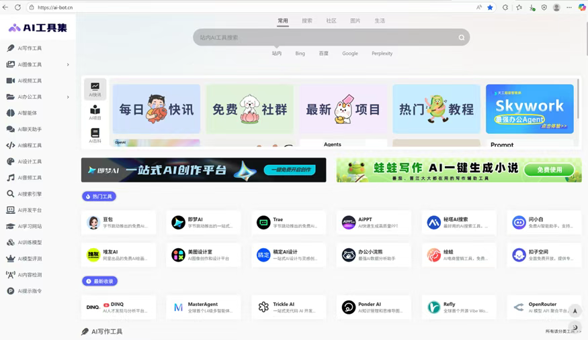588x340 pixels.
Task: Open the Copilot icon in the browser
Action: pyautogui.click(x=582, y=7)
